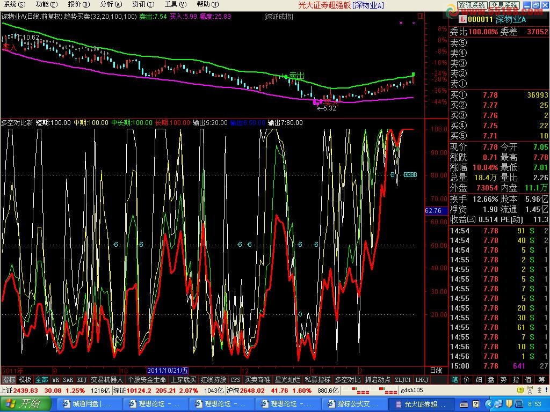Click the 笔 tab in quote panel
Image resolution: width=550 pixels, height=412 pixels.
tap(454, 379)
